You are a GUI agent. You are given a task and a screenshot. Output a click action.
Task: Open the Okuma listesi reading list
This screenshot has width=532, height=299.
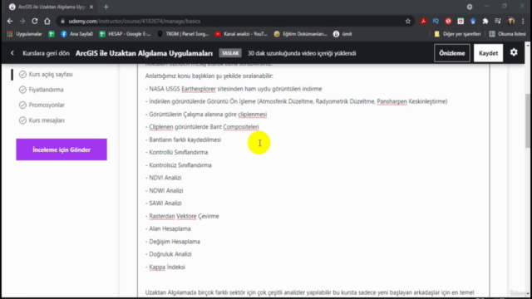[508, 34]
